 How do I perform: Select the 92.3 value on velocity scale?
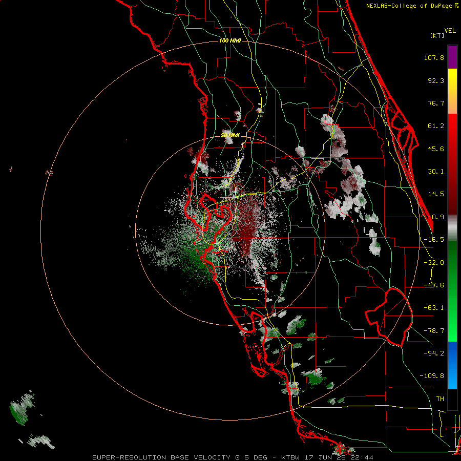[x=436, y=80]
